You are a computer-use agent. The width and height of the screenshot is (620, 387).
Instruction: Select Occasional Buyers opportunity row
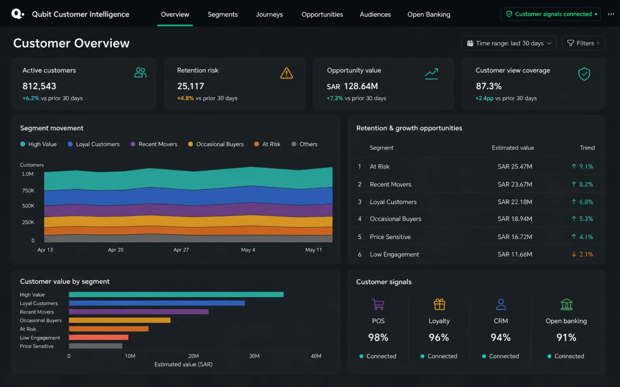[476, 219]
